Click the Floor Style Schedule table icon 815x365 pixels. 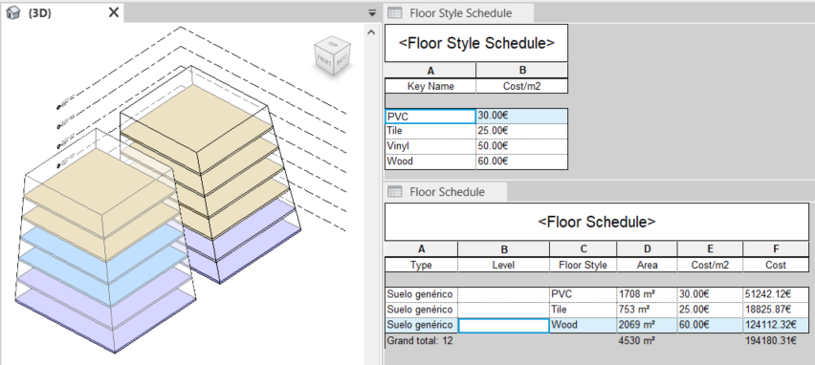tap(395, 13)
